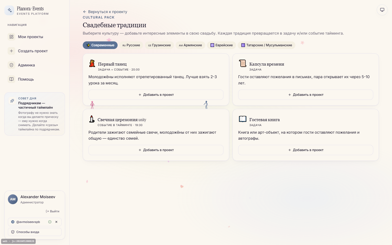The width and height of the screenshot is (392, 245).
Task: Open Способы входа settings
Action: 35,232
